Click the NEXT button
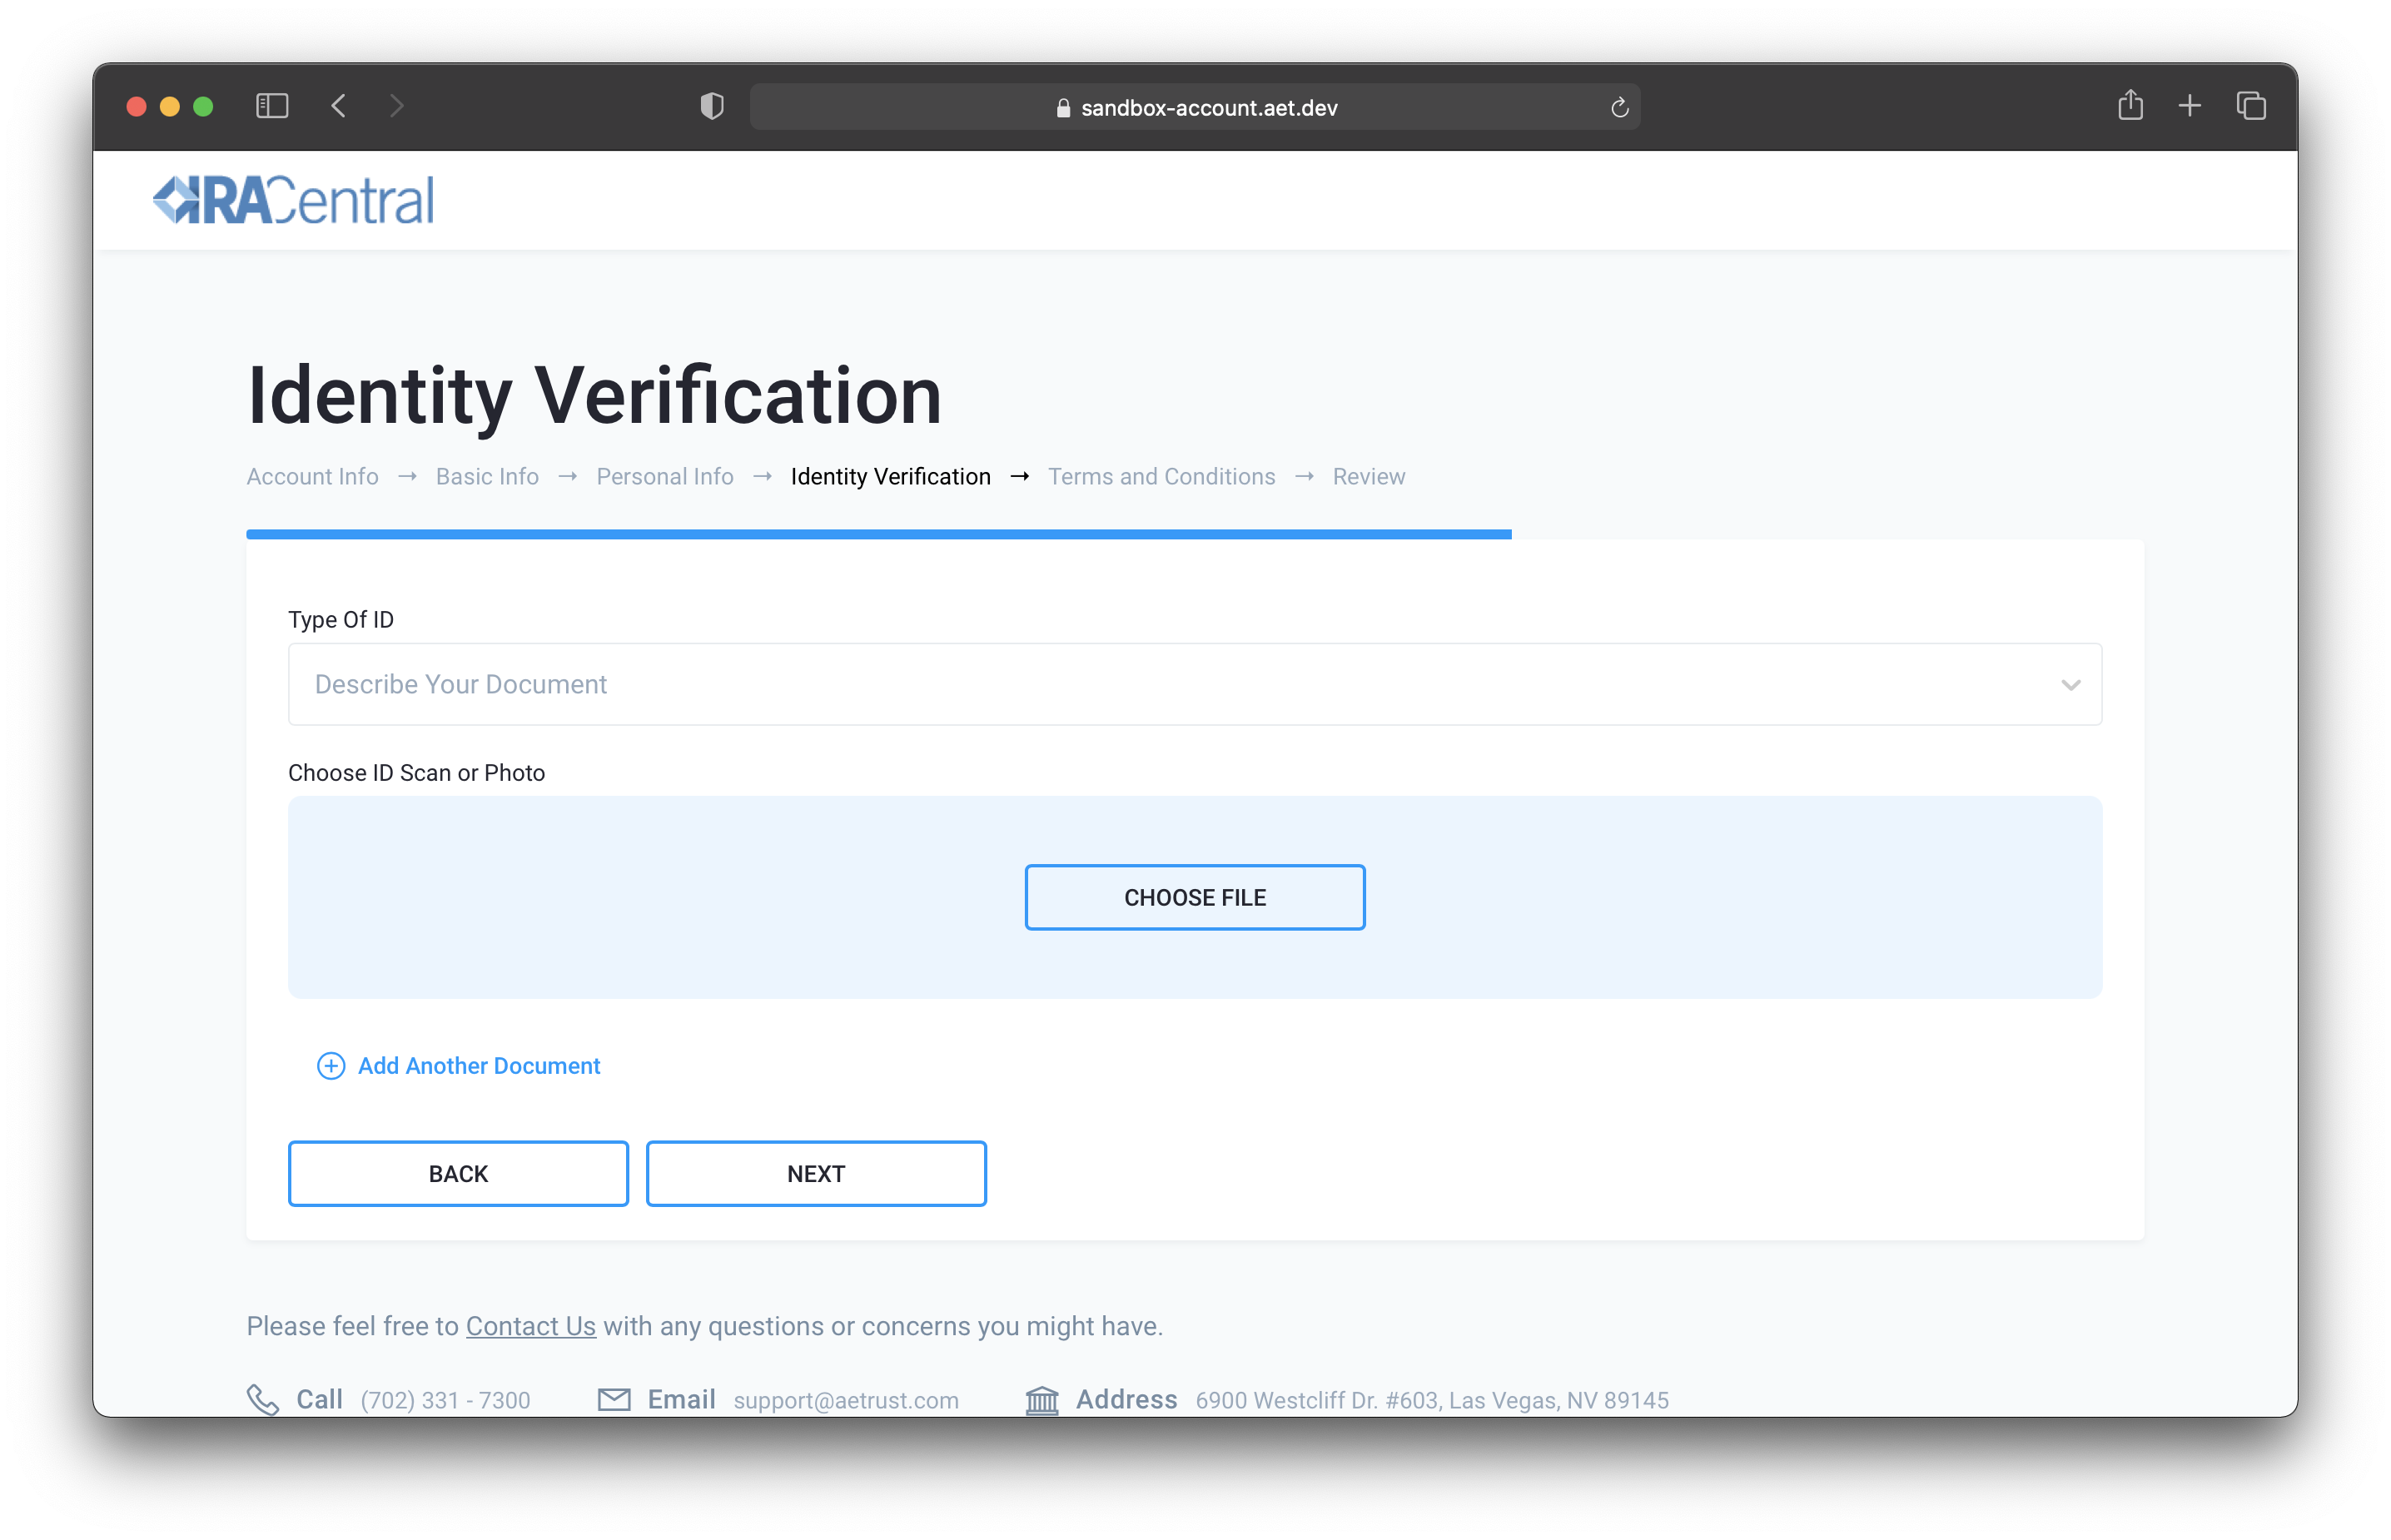This screenshot has height=1540, width=2391. point(816,1174)
